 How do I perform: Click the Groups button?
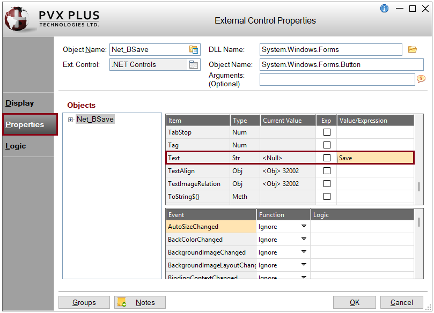[84, 303]
